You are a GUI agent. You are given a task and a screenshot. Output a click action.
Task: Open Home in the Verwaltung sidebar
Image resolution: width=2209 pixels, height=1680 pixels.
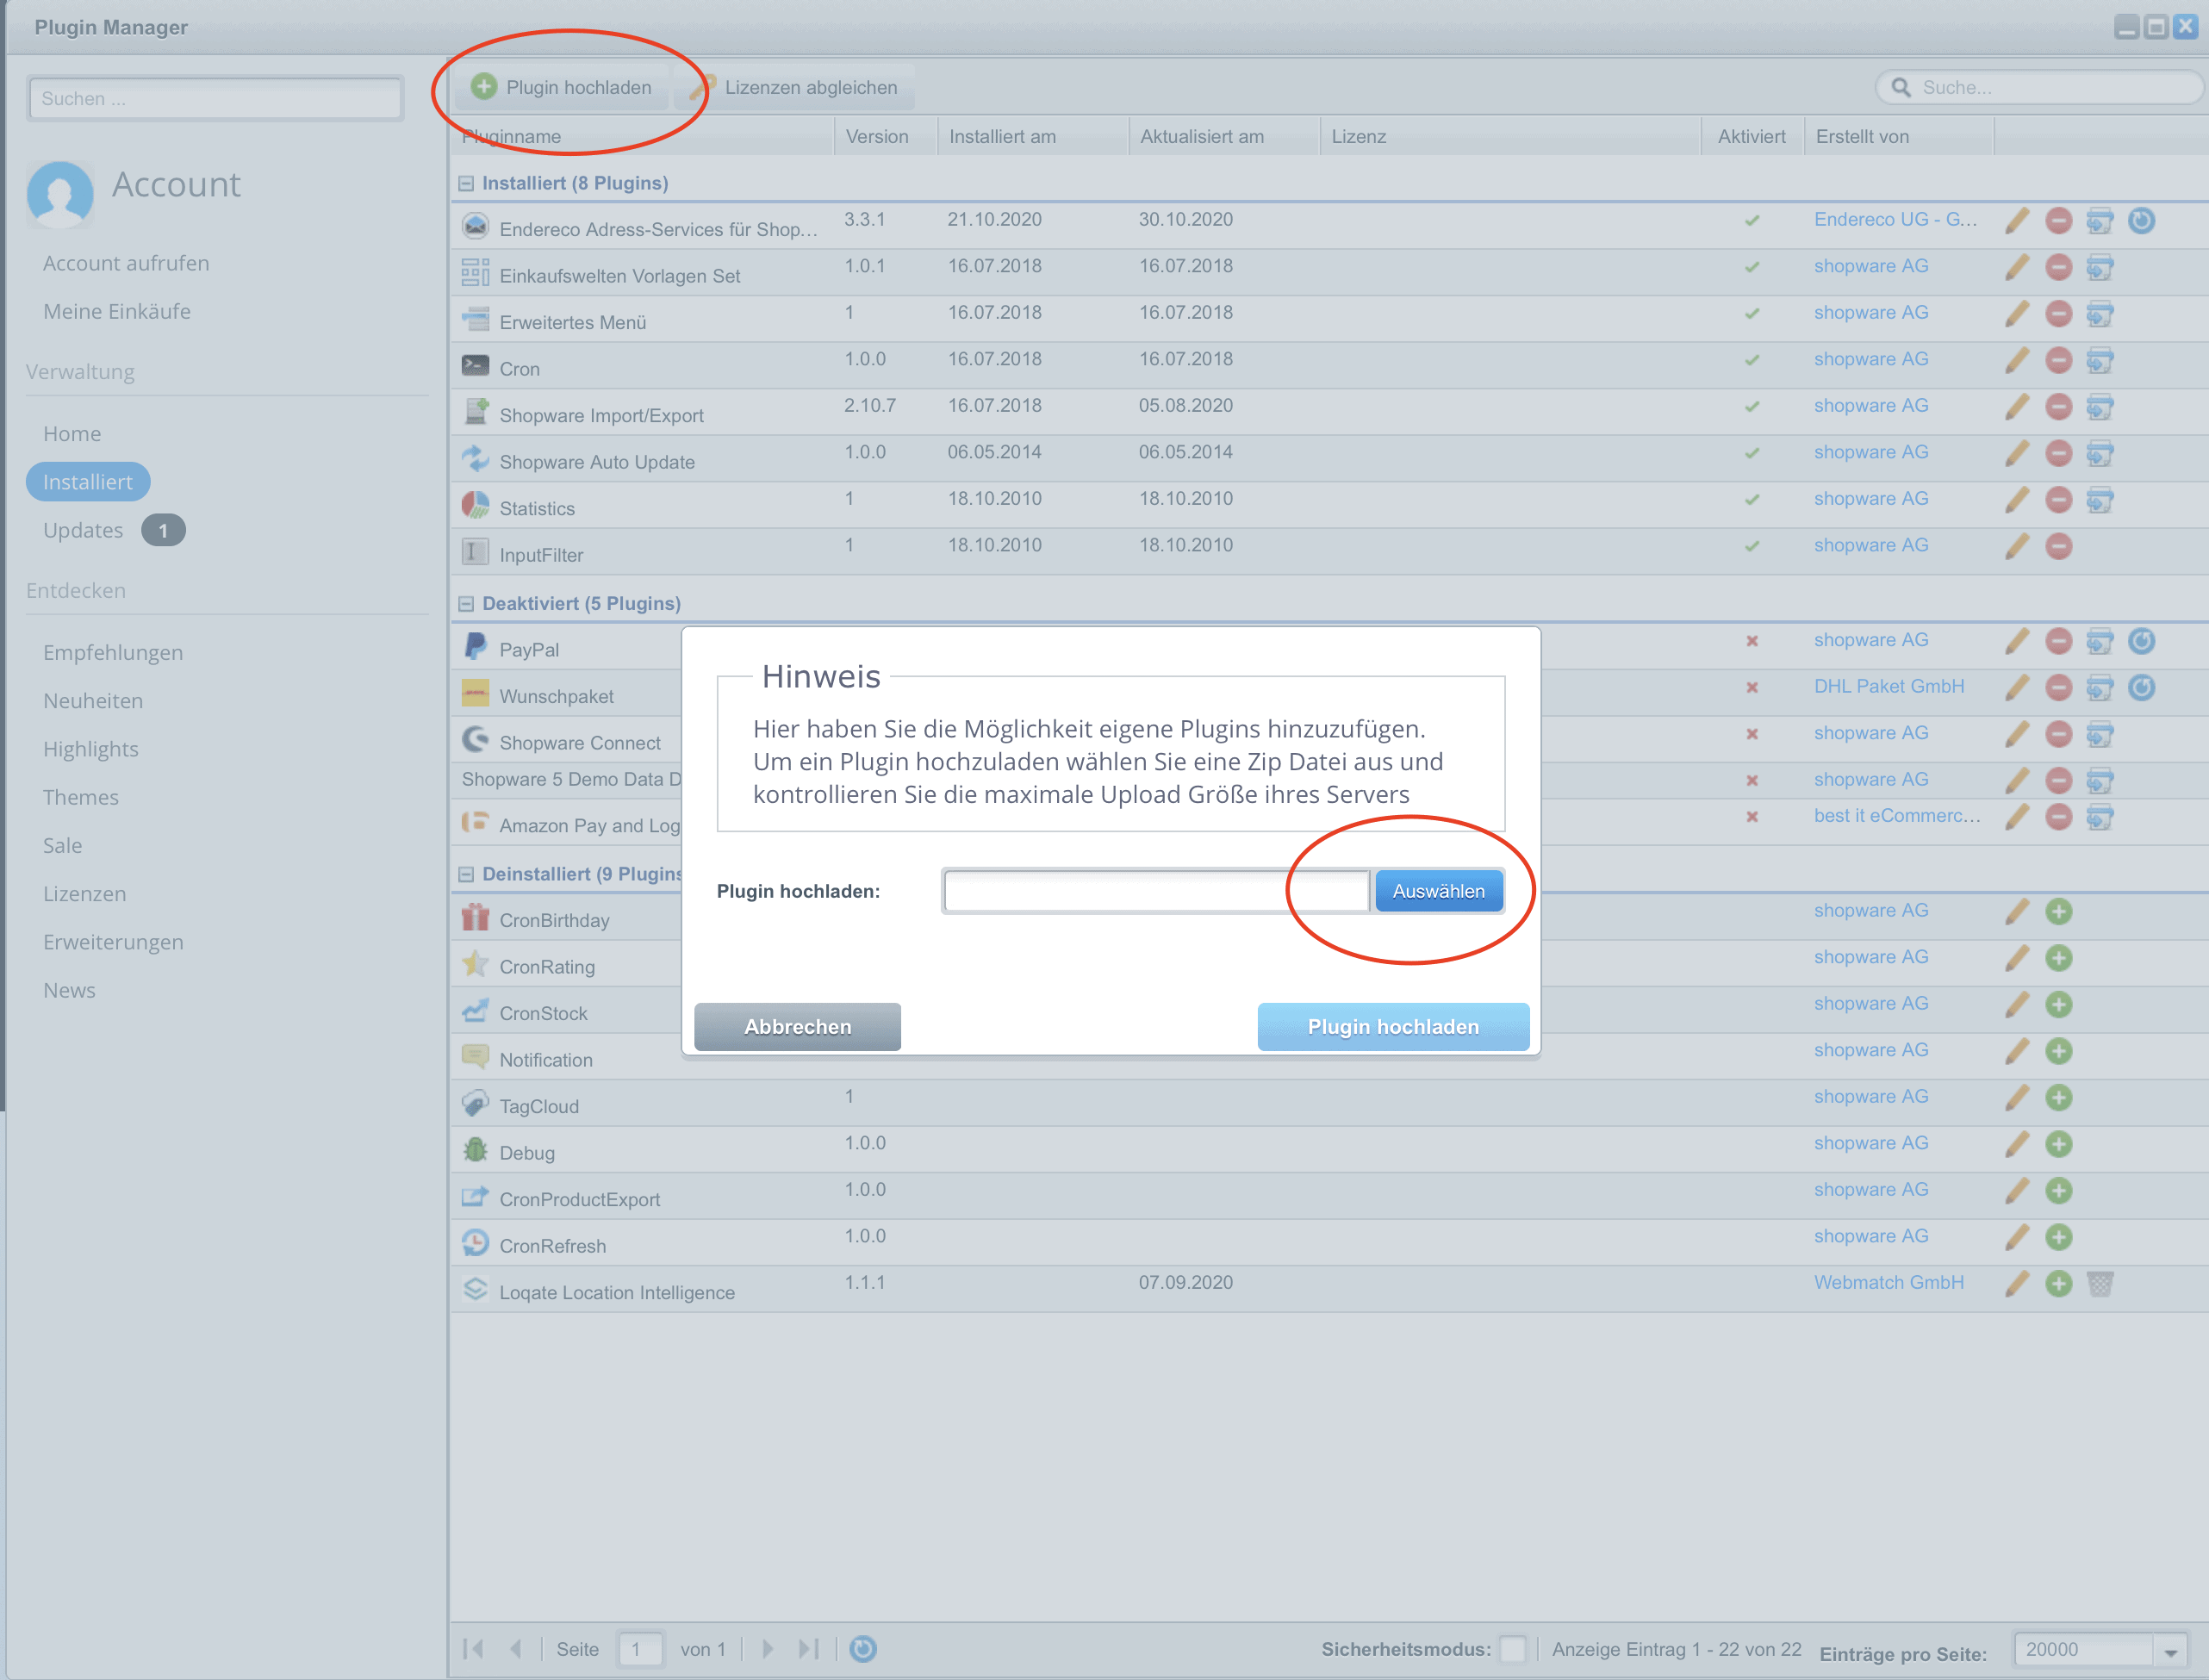click(x=72, y=434)
